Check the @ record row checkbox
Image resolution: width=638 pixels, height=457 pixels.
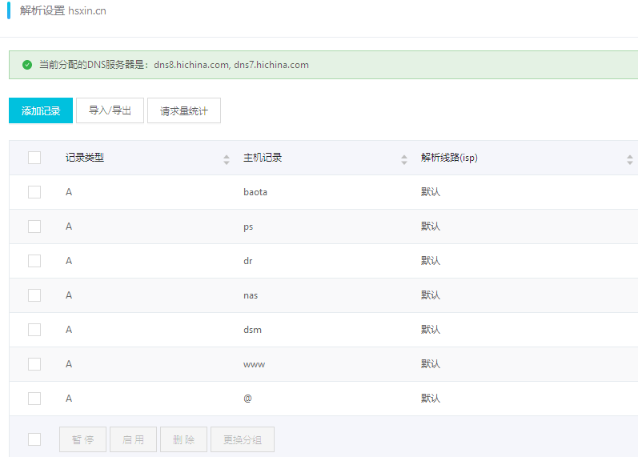(x=34, y=399)
